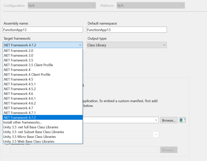
Task: Click the Browse... button next to icon field
Action: pos(169,120)
